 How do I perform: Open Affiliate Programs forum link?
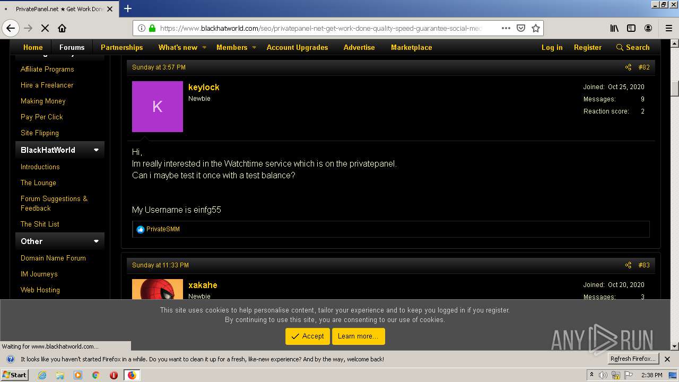tap(47, 70)
